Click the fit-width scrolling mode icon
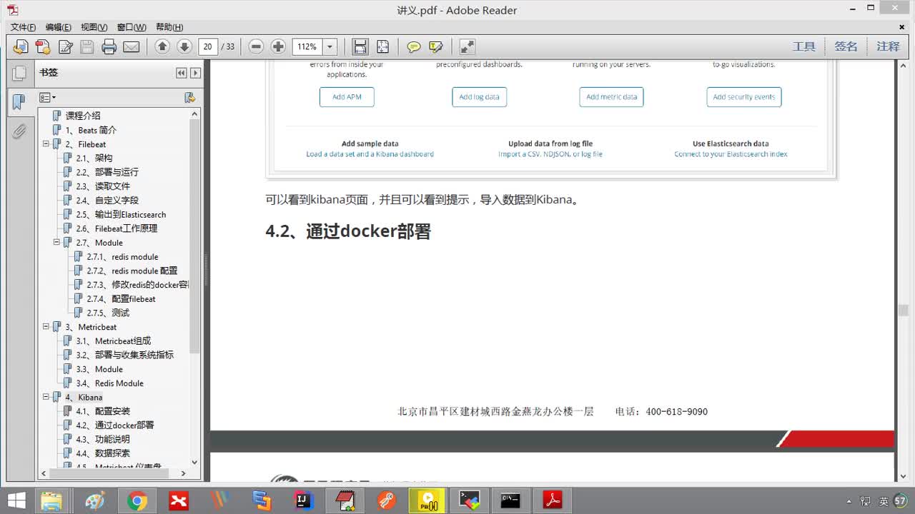Image resolution: width=915 pixels, height=514 pixels. 360,46
